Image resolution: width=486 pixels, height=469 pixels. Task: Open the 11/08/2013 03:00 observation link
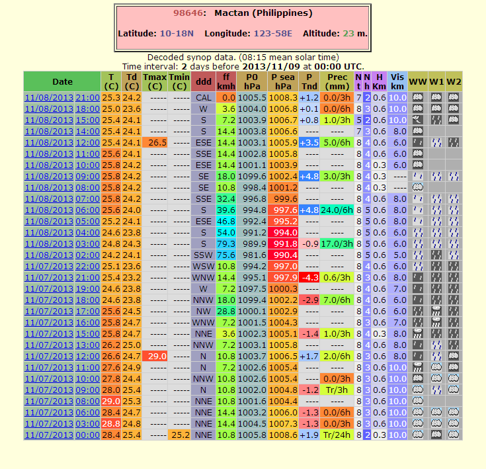tap(62, 243)
